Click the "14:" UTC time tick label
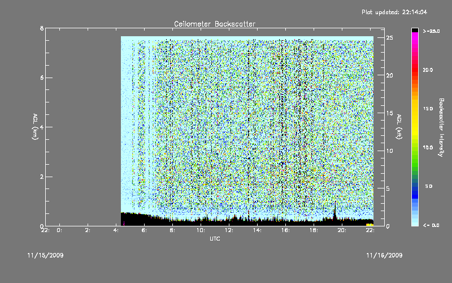Screen dimensions: 452x283 coord(257,230)
